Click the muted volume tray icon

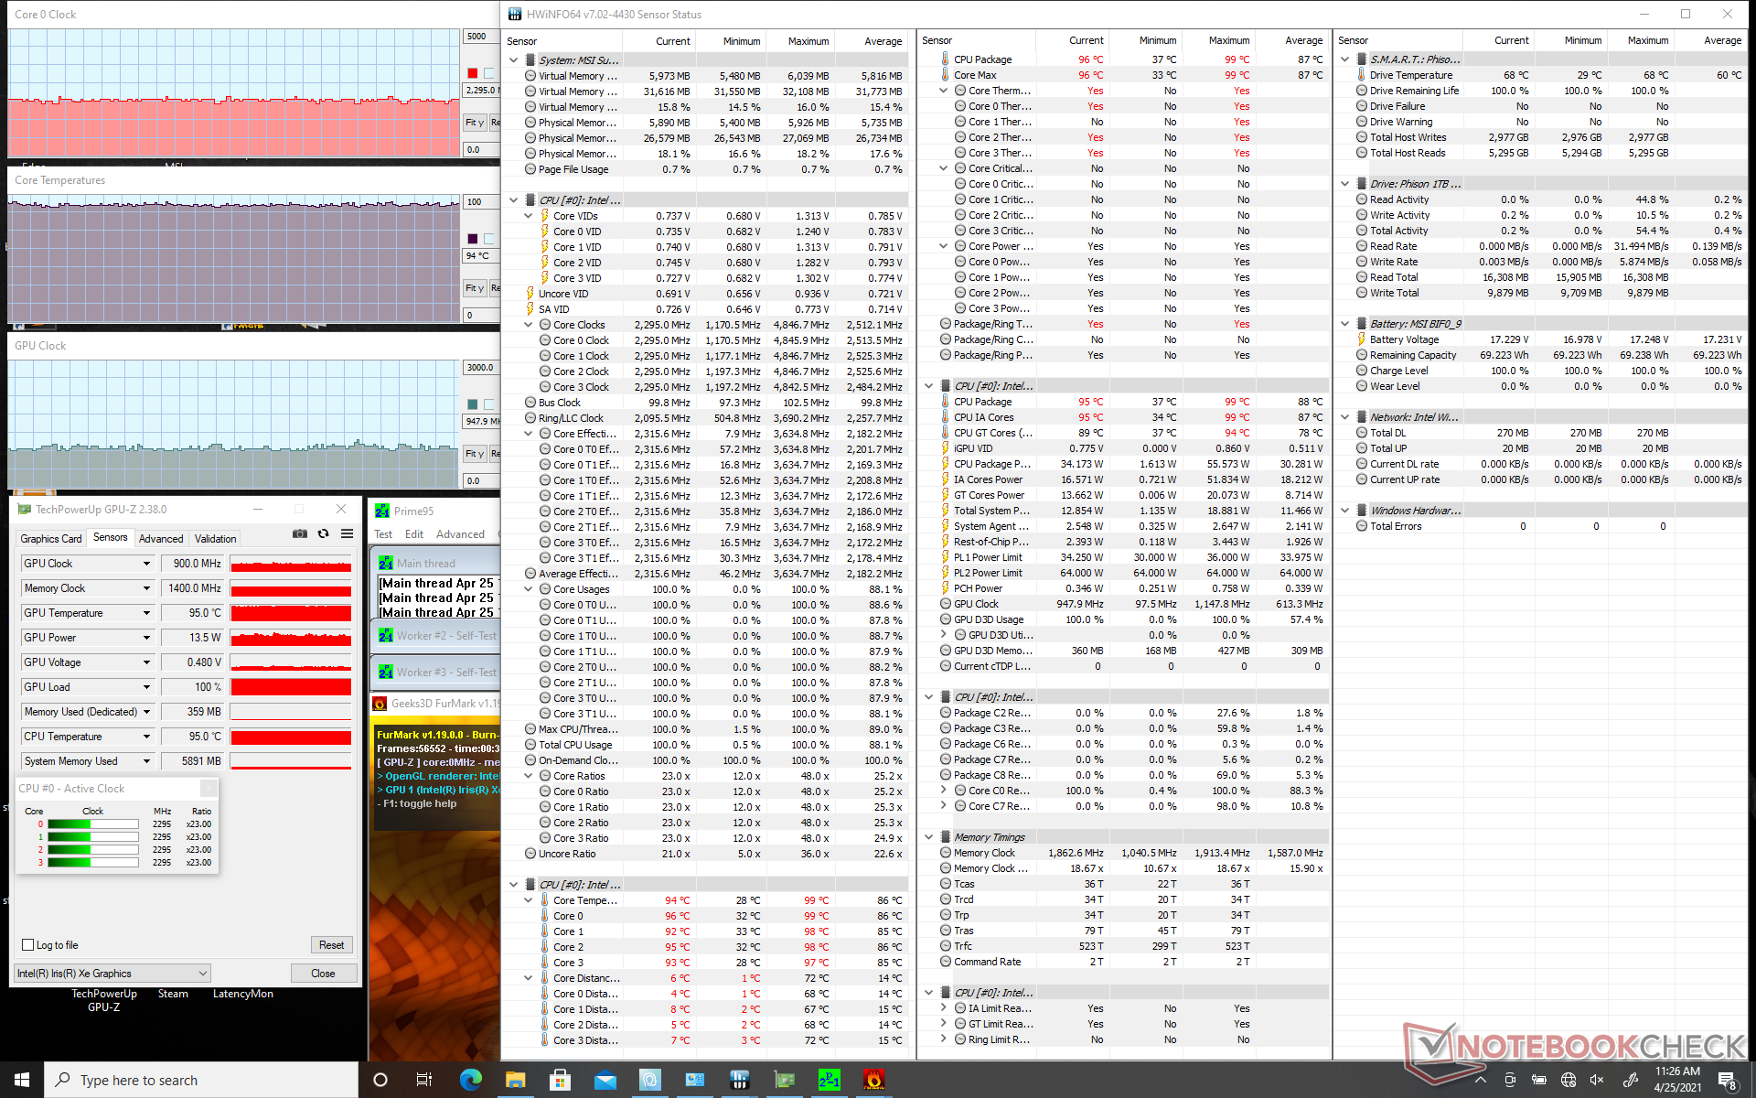pos(1597,1080)
